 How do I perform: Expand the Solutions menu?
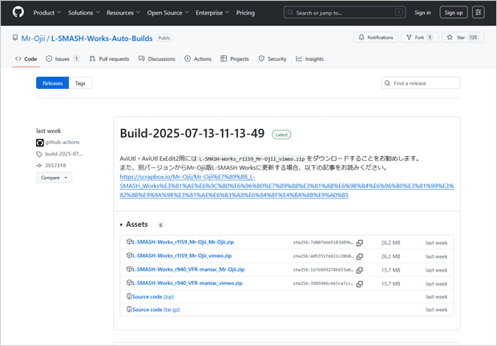coord(83,13)
